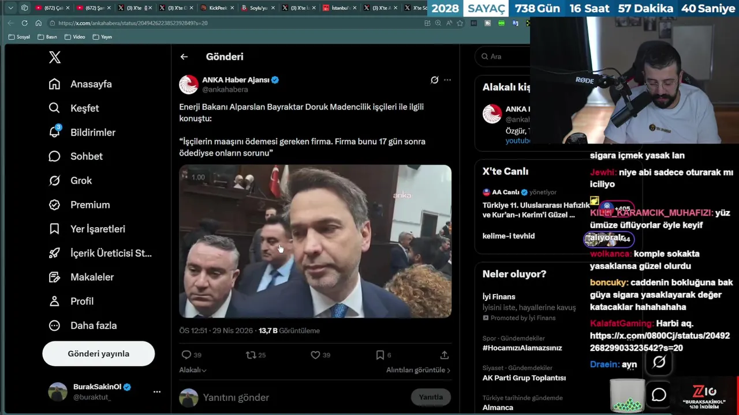The image size is (739, 415).
Task: Open the Alakalı sort dropdown
Action: (193, 370)
